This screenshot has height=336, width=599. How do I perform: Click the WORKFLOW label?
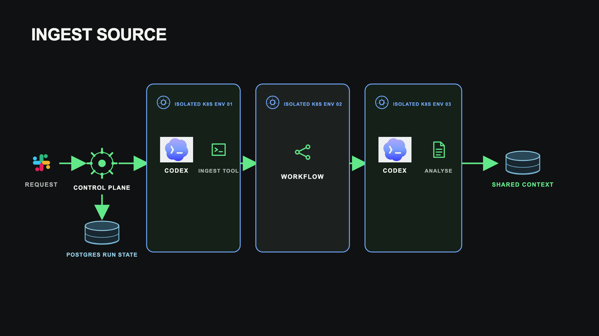tap(303, 177)
